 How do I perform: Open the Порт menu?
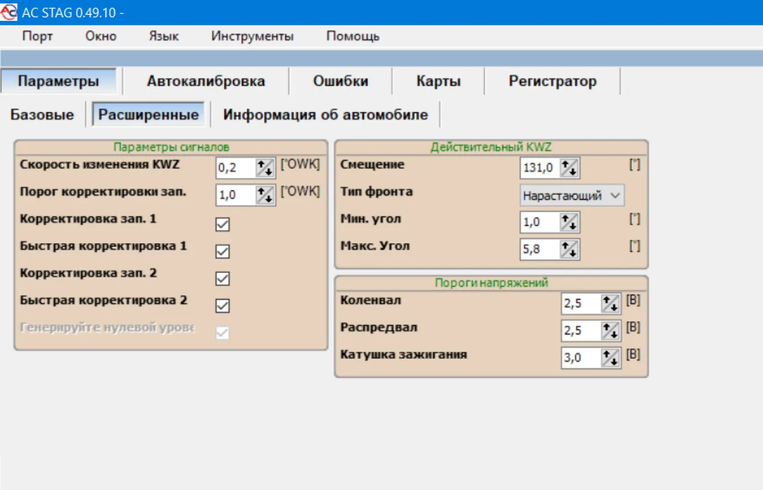tap(38, 36)
